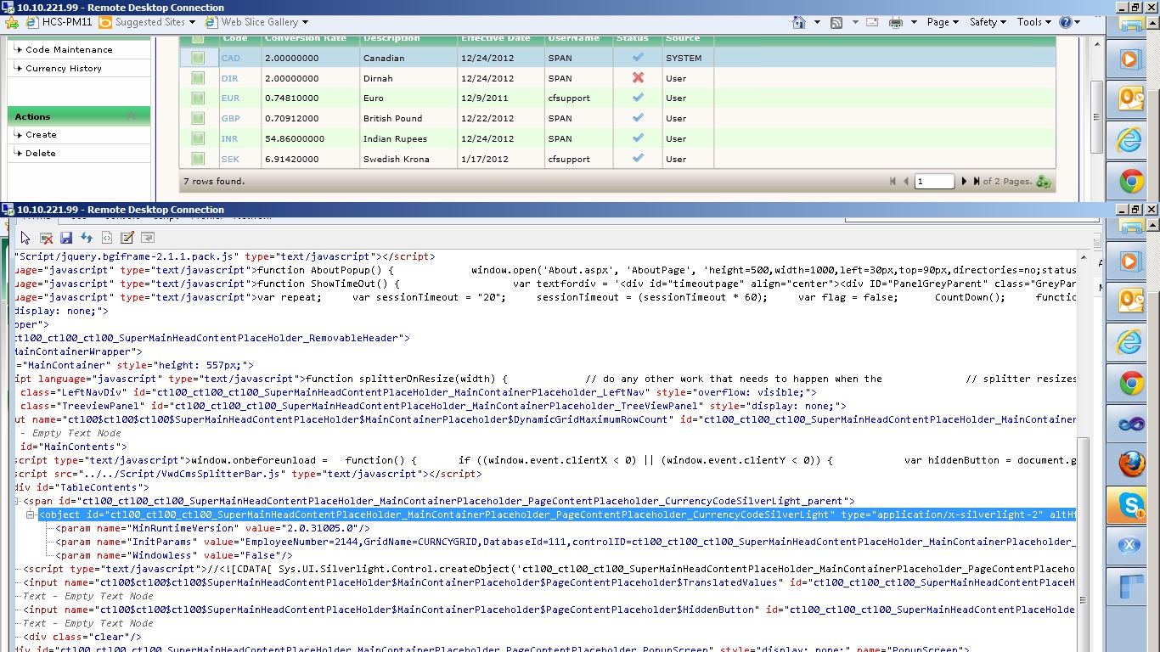Open Visual Studio from the lower window taskbar
This screenshot has width=1160, height=652.
pyautogui.click(x=1131, y=424)
